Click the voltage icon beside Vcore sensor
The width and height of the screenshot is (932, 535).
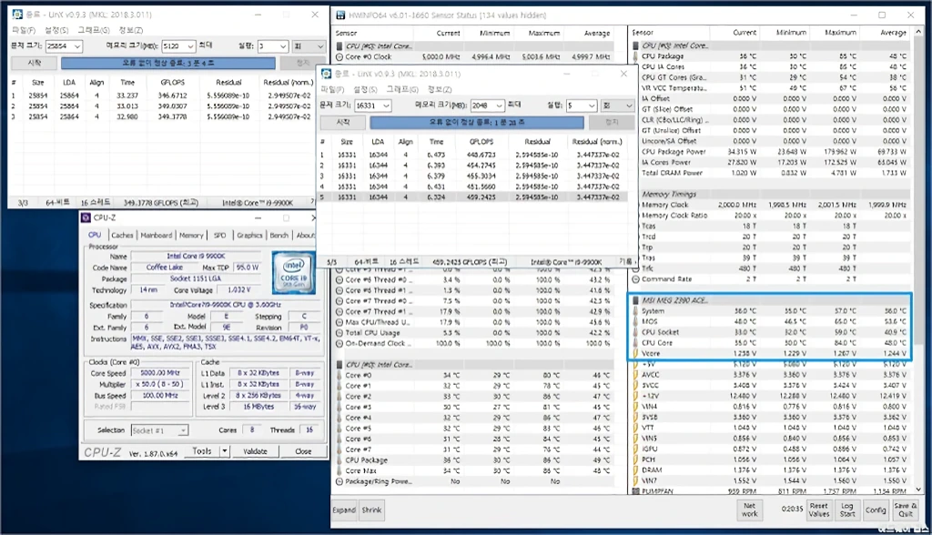tap(635, 354)
